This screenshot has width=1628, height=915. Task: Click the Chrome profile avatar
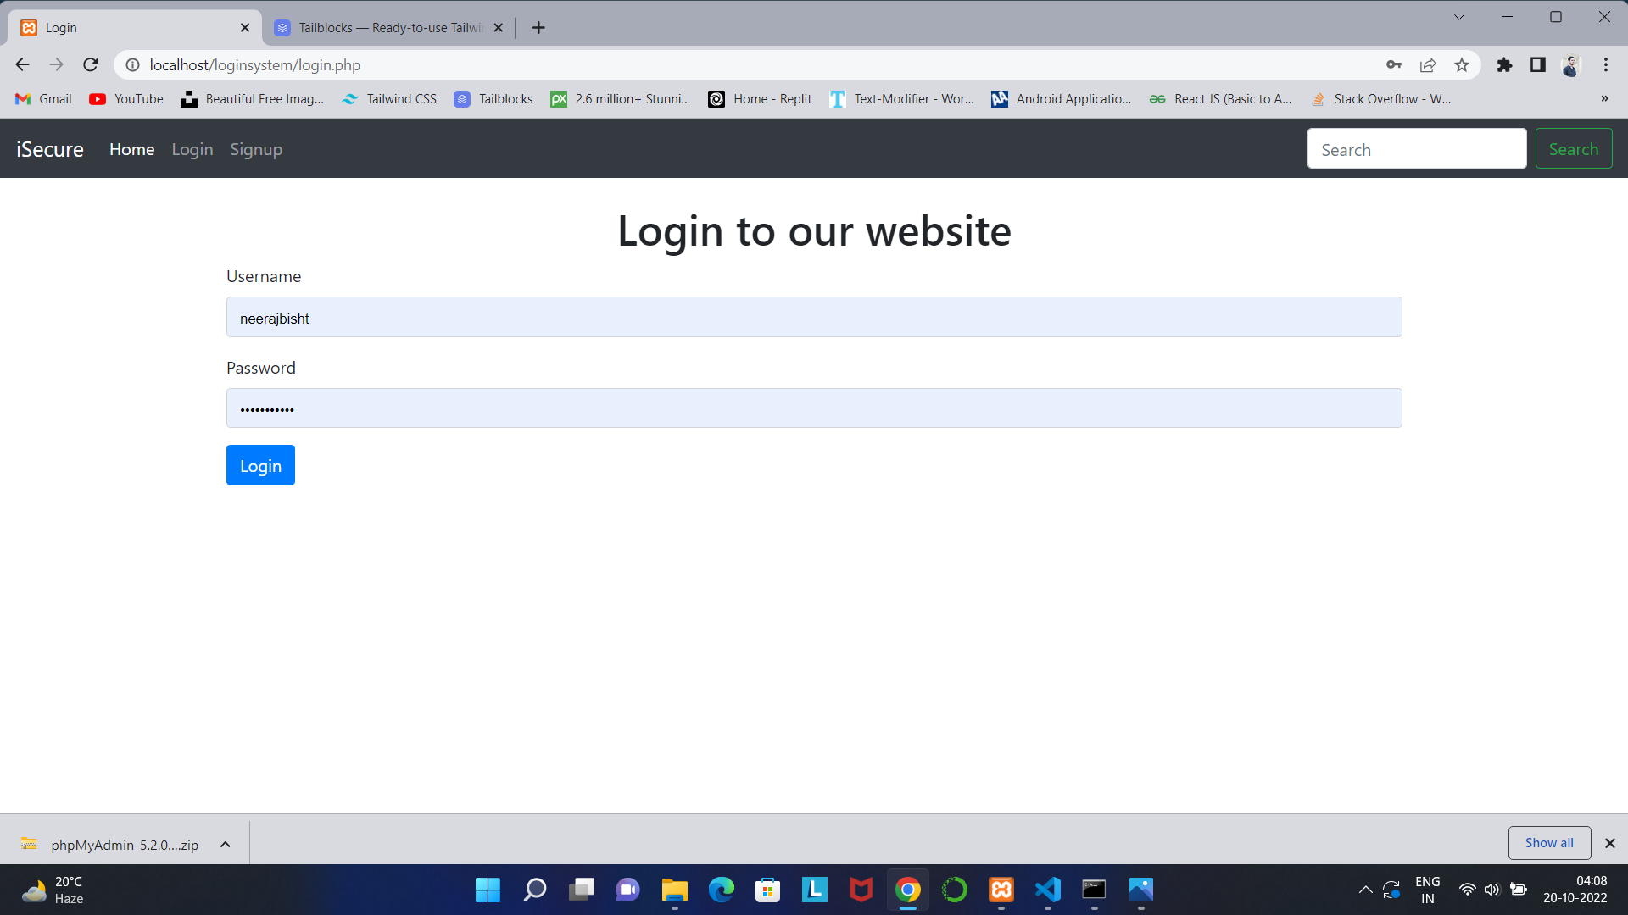[x=1571, y=64]
